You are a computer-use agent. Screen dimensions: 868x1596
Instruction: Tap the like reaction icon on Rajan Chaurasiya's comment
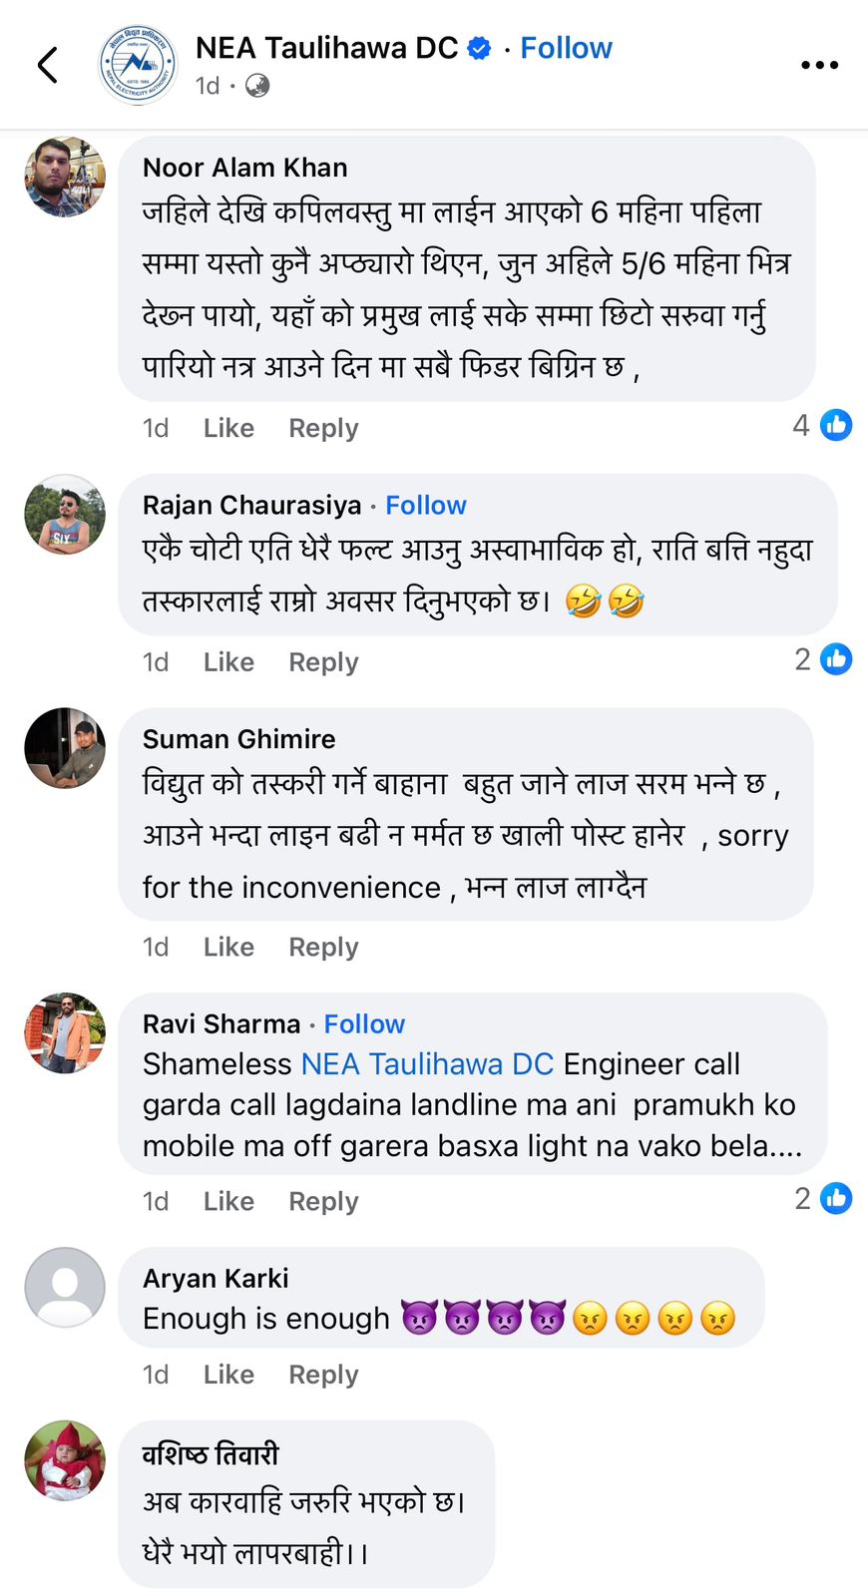coord(836,659)
